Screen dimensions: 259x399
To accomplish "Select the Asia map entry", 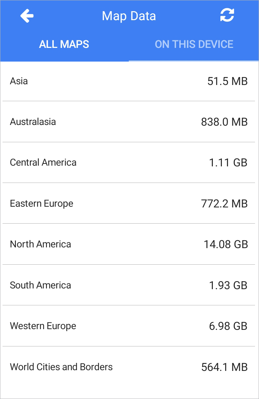I will (x=129, y=81).
